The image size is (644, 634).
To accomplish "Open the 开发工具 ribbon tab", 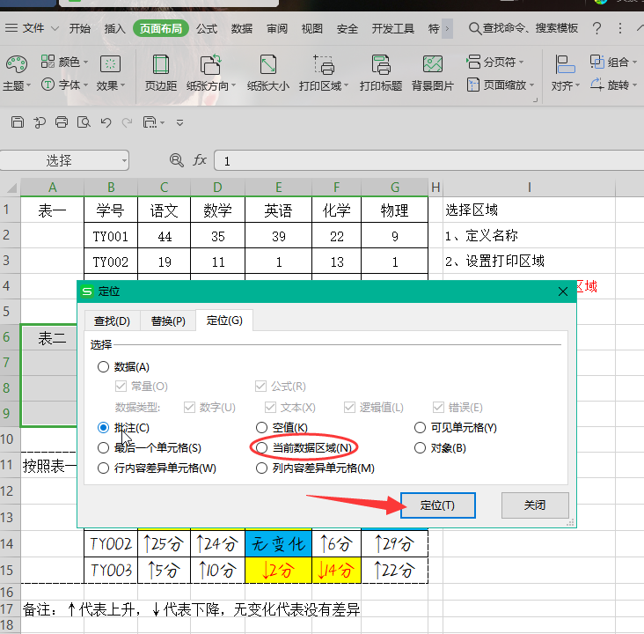I will pyautogui.click(x=392, y=28).
